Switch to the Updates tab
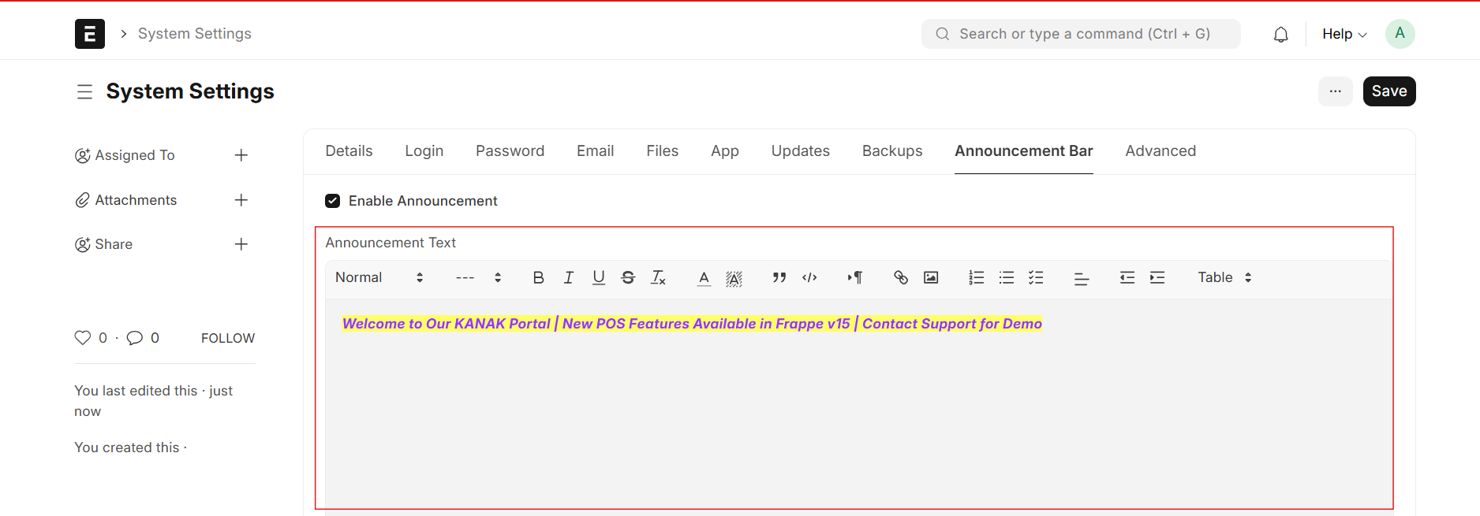Viewport: 1480px width, 516px height. (801, 151)
